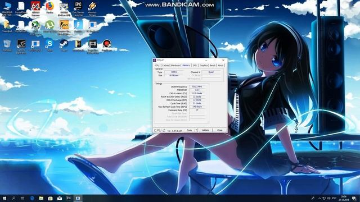Viewport: 360px width, 202px height.
Task: Open the taskbar volume icon
Action: coord(328,198)
